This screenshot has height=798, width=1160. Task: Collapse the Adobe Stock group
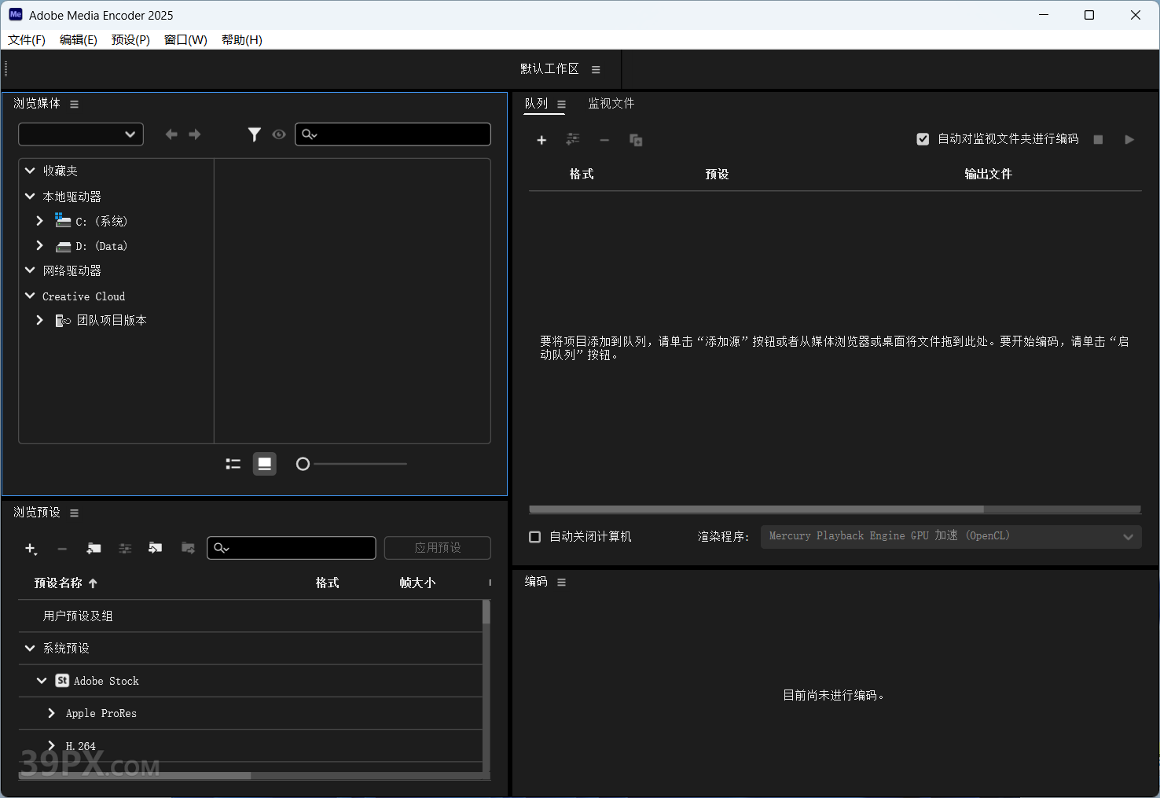point(42,681)
